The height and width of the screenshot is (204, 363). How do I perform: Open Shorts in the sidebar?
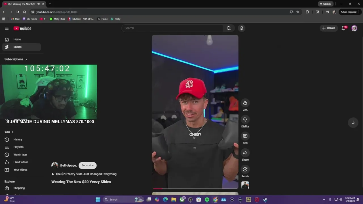[22, 47]
